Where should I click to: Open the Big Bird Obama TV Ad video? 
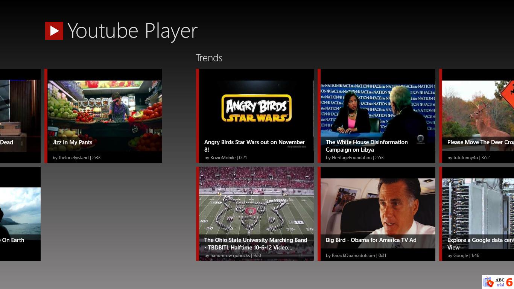(x=376, y=214)
